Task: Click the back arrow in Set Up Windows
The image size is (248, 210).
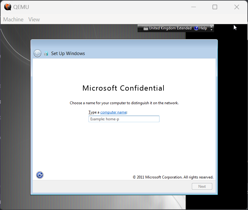Action: (38, 53)
